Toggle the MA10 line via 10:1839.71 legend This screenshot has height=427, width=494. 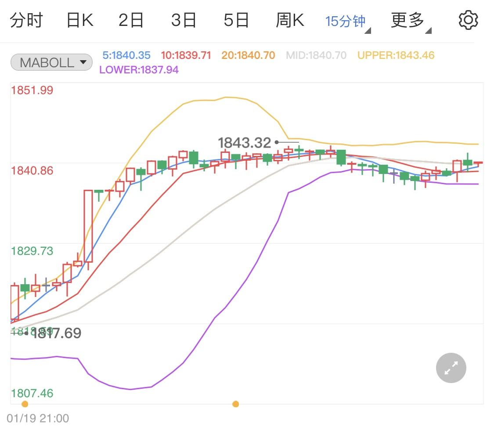point(187,55)
